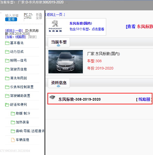153x155 pixels.
Task: Click the Peugeot 308 car thumbnail
Action: [x=65, y=62]
